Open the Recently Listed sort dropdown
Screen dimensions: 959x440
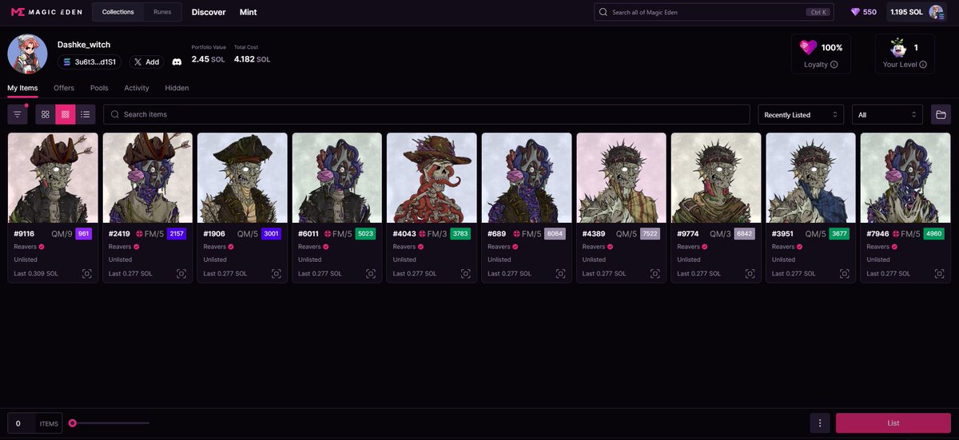801,114
